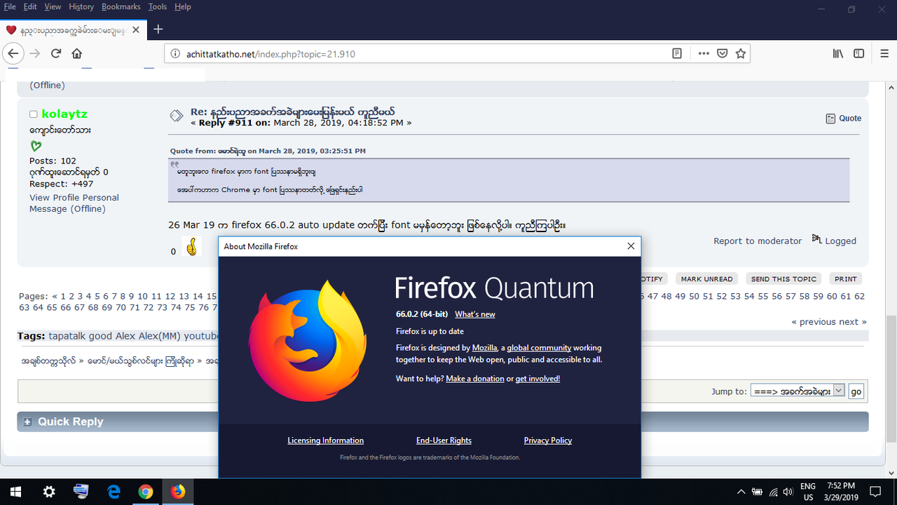This screenshot has height=505, width=897.
Task: Open Reader View for this page
Action: pos(676,53)
